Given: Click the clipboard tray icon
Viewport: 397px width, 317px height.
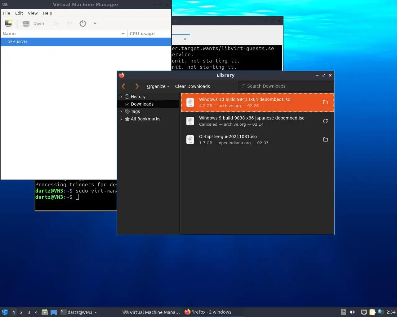Looking at the screenshot, I should [372, 312].
